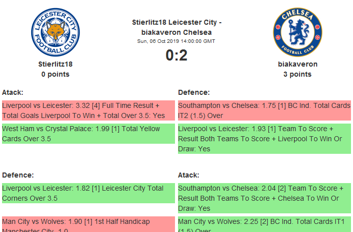Select Man City vs Wolves 2.25 cards bet
353x232 pixels.
[264, 224]
